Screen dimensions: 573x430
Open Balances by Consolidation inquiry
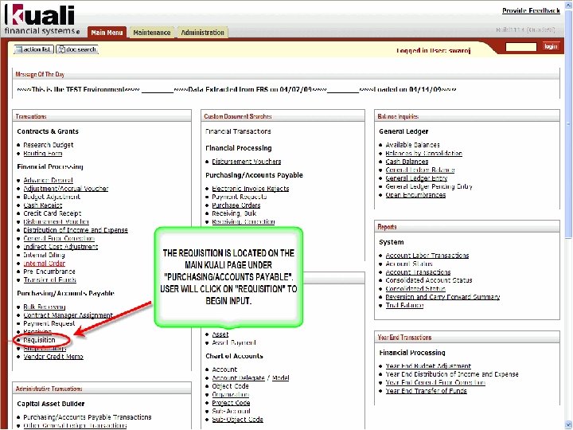point(424,154)
